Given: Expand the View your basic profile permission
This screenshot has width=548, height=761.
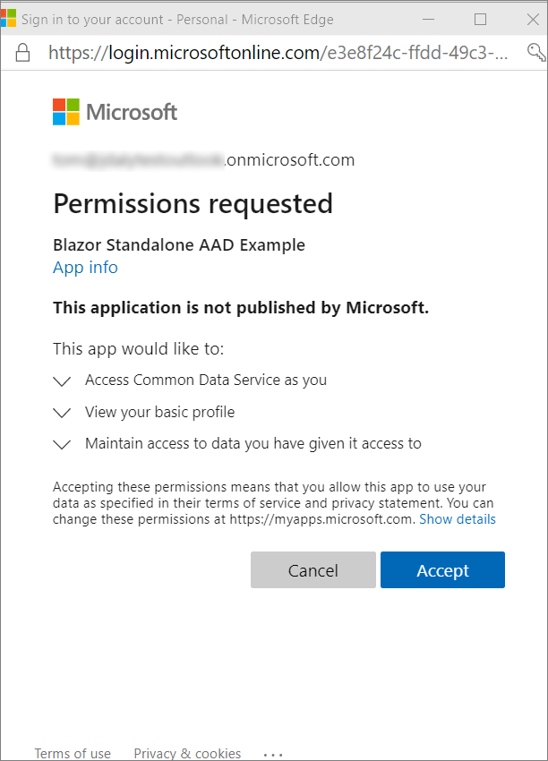Looking at the screenshot, I should 62,412.
